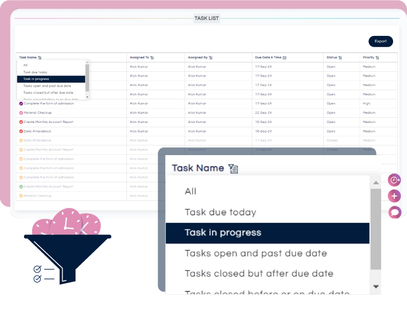Screen dimensions: 407x311
Task: Select Tasks open and past due date option
Action: (254, 253)
